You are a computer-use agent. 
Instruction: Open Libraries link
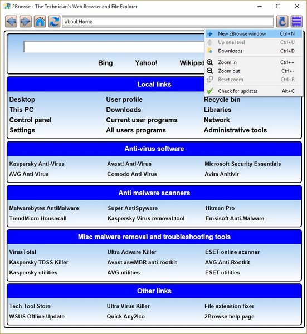[x=218, y=110]
